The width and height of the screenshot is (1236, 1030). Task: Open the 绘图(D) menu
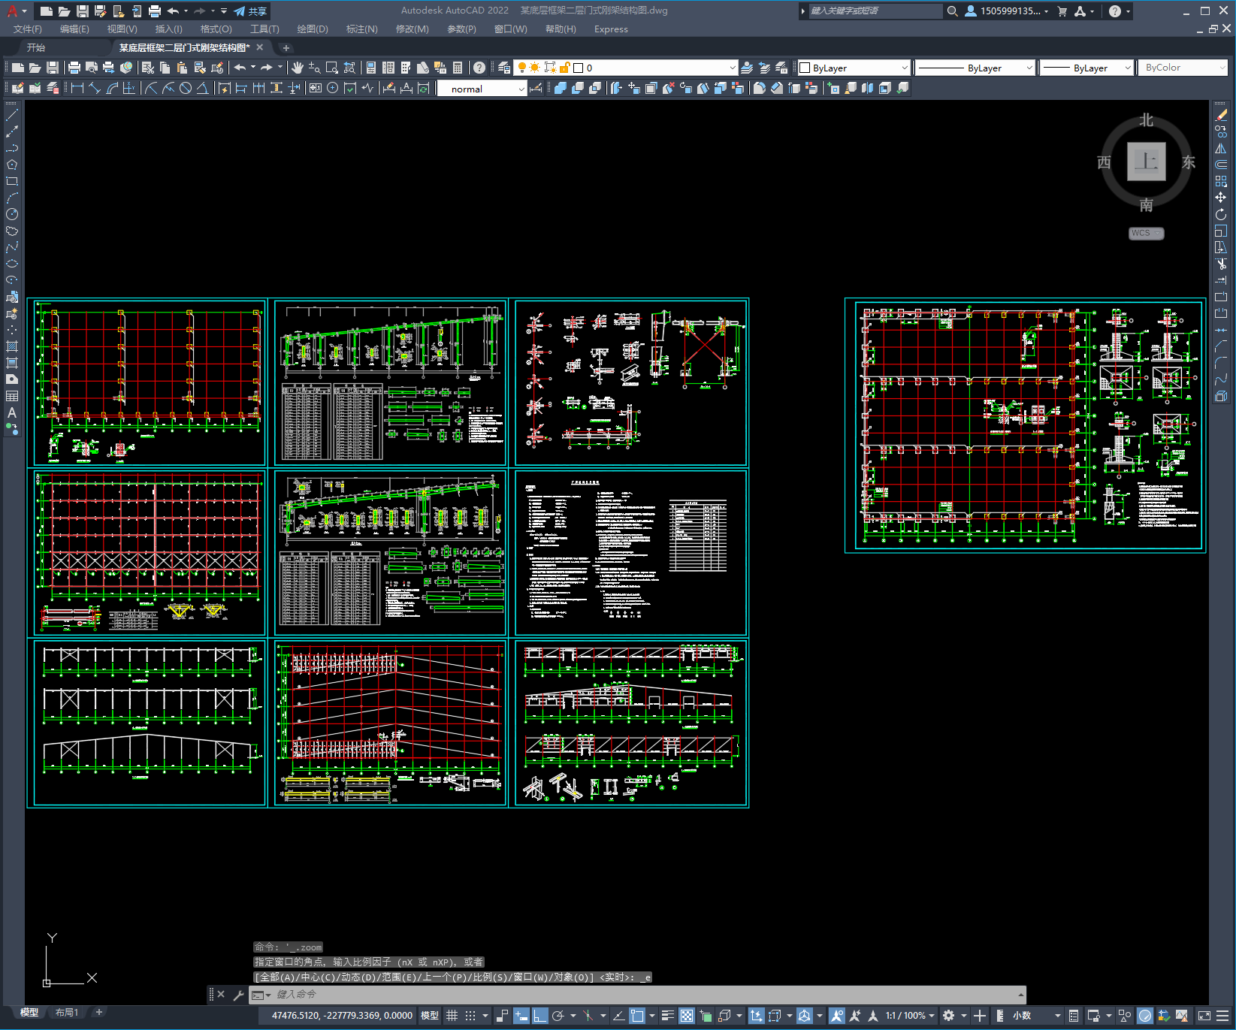(313, 29)
